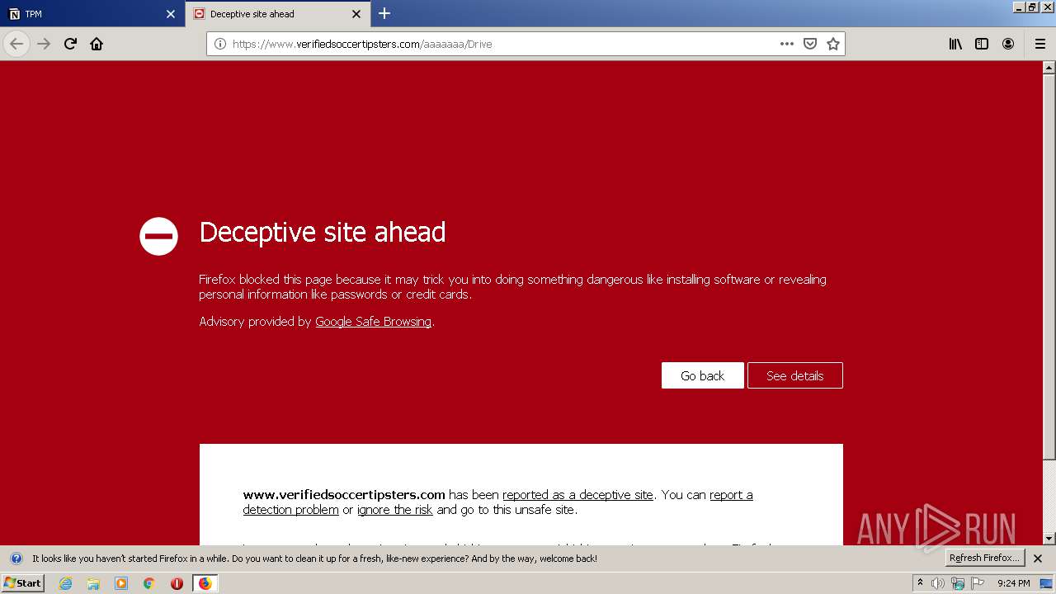
Task: Click the vertical scrollbar thumb
Action: pyautogui.click(x=1049, y=266)
